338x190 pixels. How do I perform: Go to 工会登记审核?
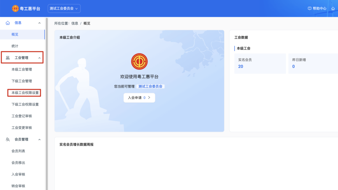click(x=22, y=116)
